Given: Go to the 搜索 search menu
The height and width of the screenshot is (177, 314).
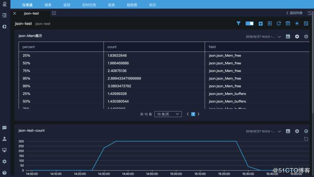Looking at the screenshot, I should 48,5.
